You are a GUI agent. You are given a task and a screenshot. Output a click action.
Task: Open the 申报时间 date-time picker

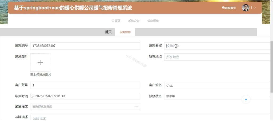pyautogui.click(x=85, y=96)
